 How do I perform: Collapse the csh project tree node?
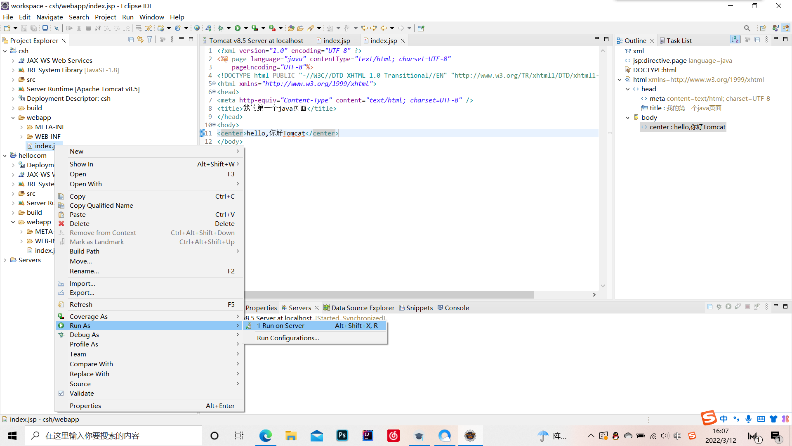point(5,51)
